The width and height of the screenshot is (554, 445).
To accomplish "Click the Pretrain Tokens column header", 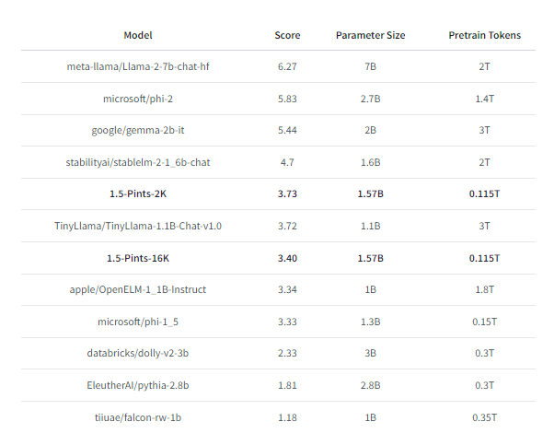I will (484, 35).
